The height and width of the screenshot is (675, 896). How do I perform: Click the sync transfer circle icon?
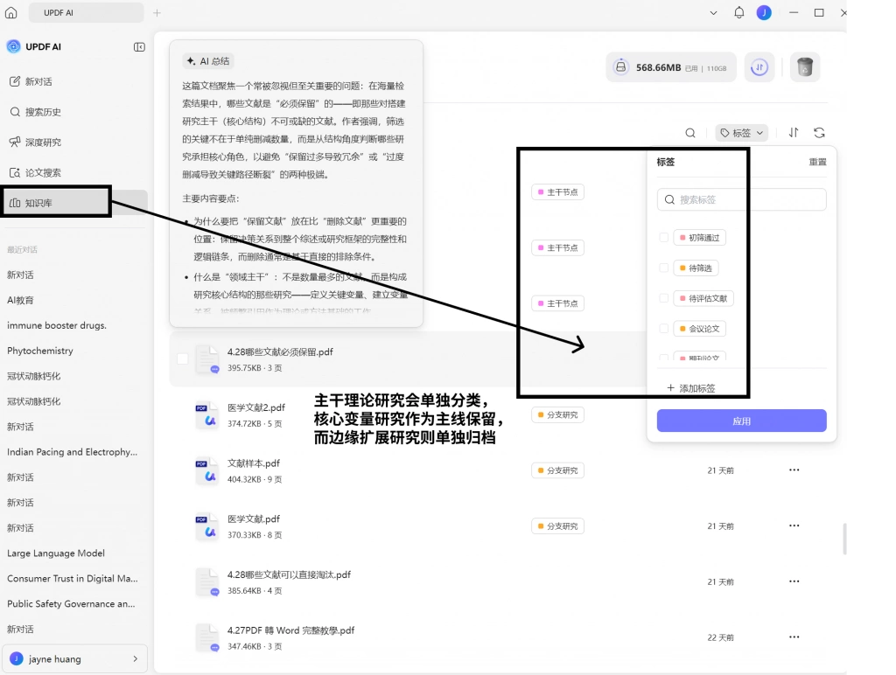(x=759, y=67)
